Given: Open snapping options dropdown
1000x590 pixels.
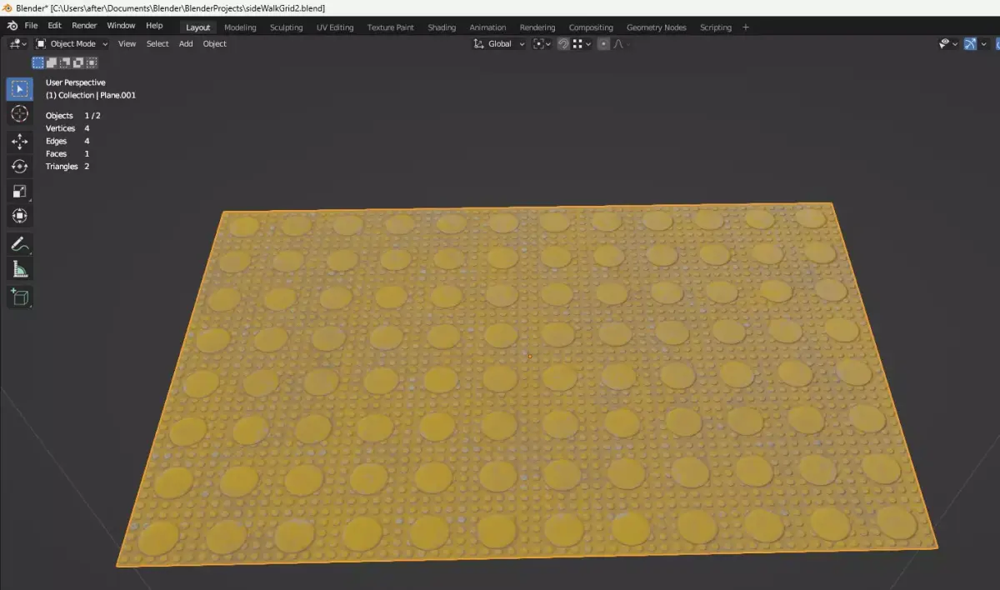Looking at the screenshot, I should 581,44.
